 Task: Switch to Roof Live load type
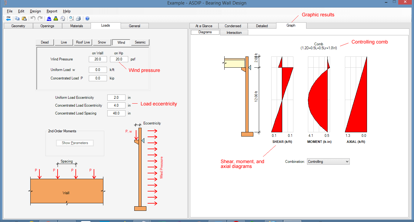click(x=83, y=42)
